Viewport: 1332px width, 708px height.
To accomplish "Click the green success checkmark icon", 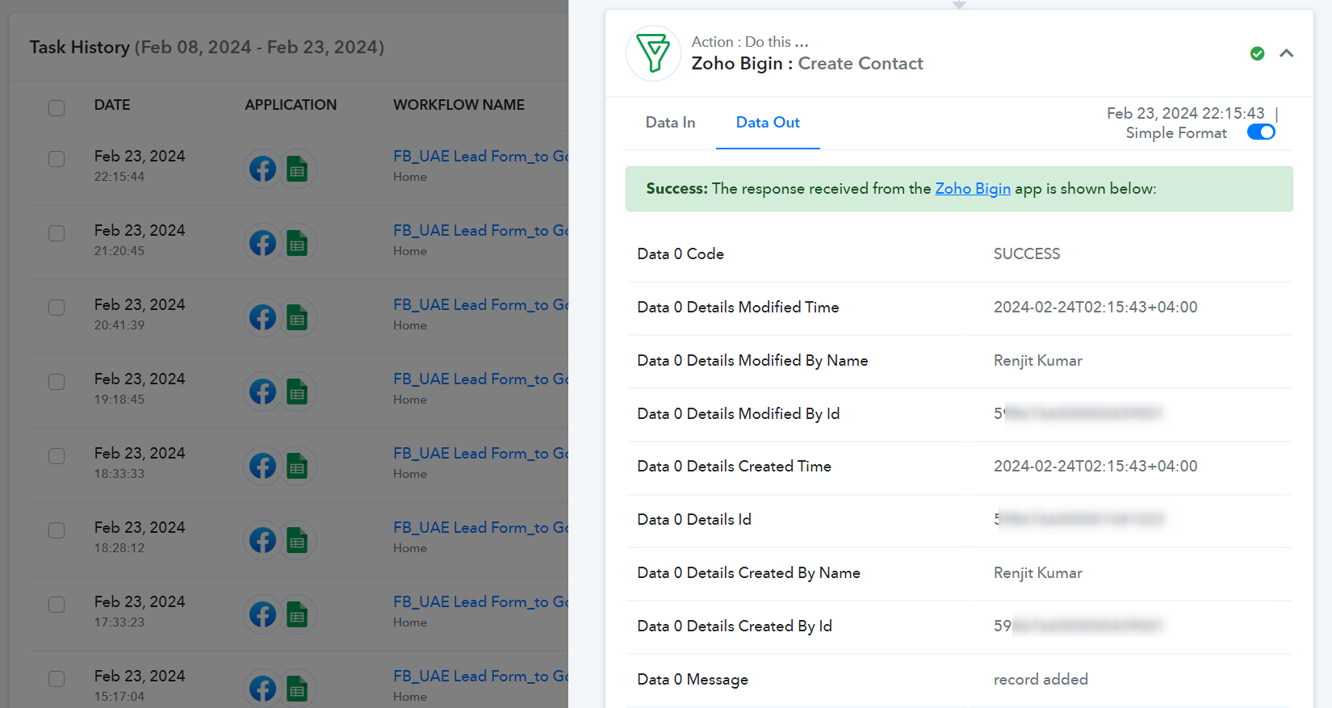I will (x=1257, y=53).
